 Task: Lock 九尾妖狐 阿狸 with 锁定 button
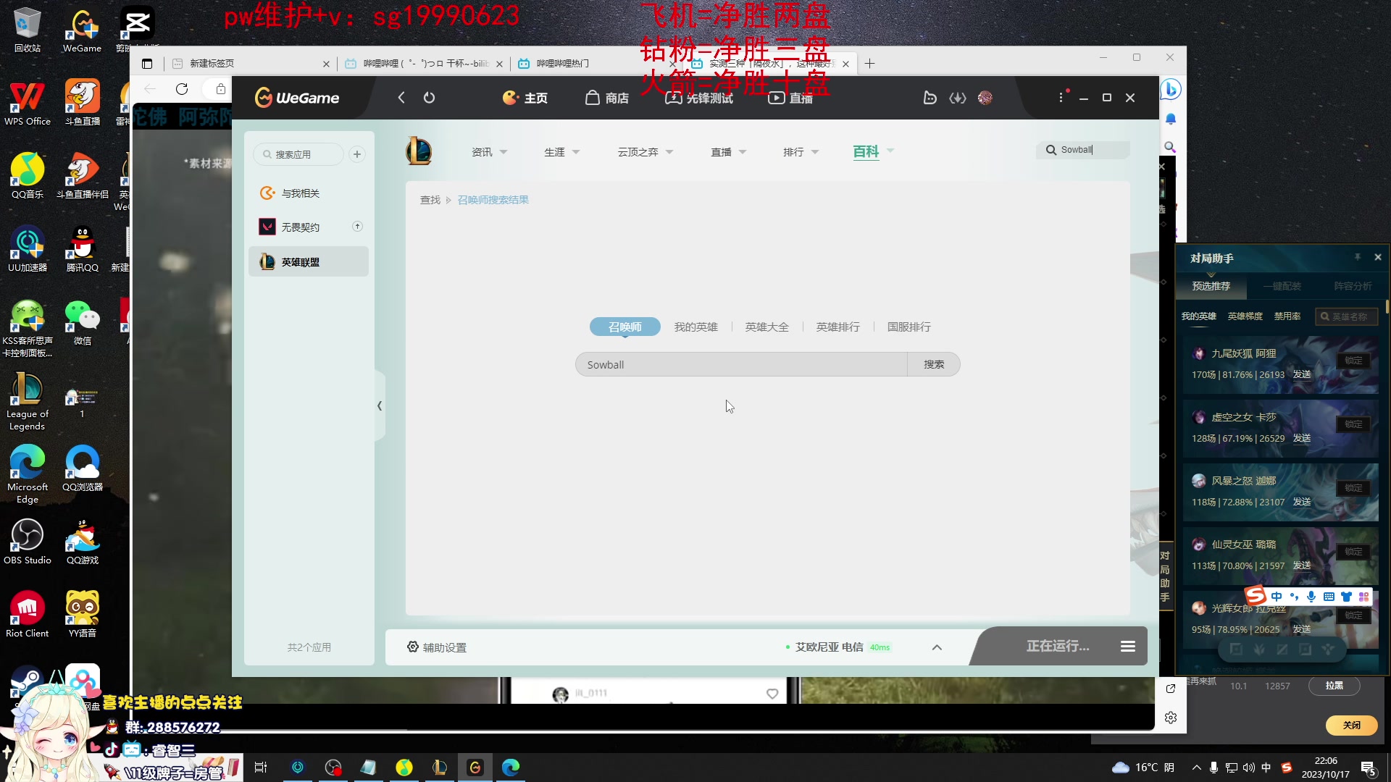coord(1353,361)
